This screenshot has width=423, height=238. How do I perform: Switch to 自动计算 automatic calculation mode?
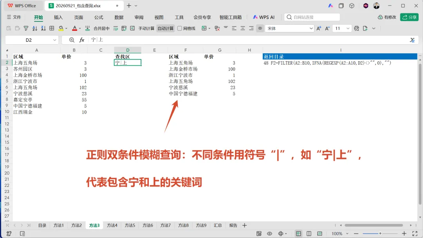point(165,28)
